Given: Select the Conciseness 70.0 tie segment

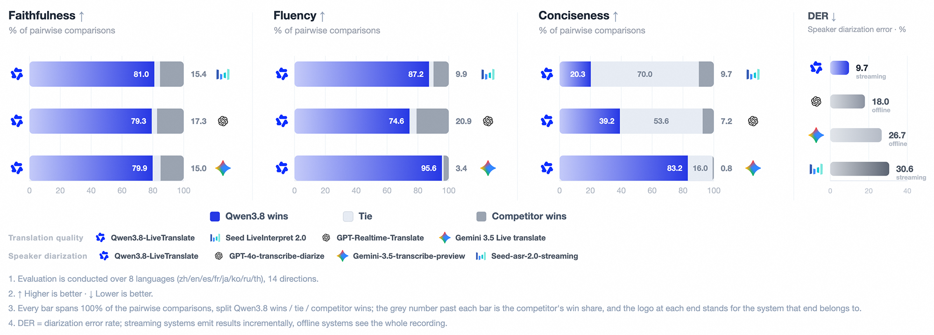Looking at the screenshot, I should coord(644,74).
